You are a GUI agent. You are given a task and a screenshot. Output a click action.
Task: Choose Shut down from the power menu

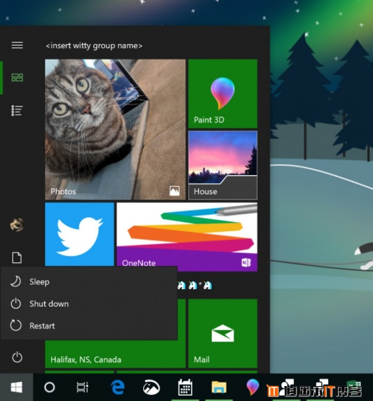coord(88,304)
